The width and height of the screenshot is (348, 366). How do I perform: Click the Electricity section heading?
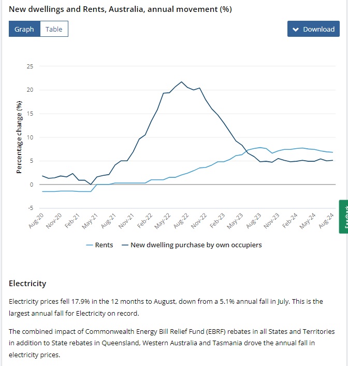tap(27, 284)
